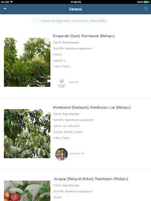Open search via header magnifier icon

tap(146, 9)
